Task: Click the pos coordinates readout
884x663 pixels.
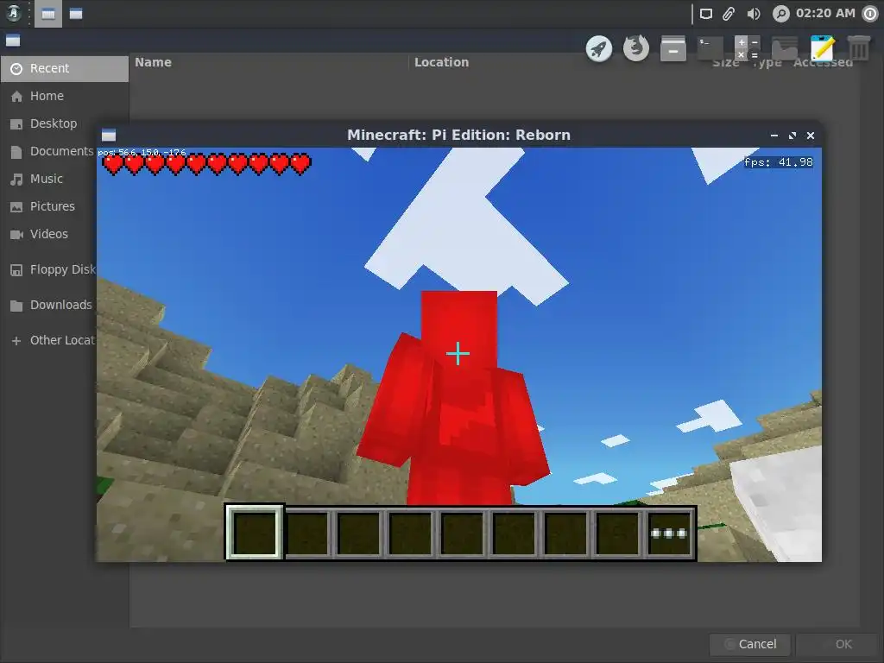Action: pyautogui.click(x=142, y=152)
